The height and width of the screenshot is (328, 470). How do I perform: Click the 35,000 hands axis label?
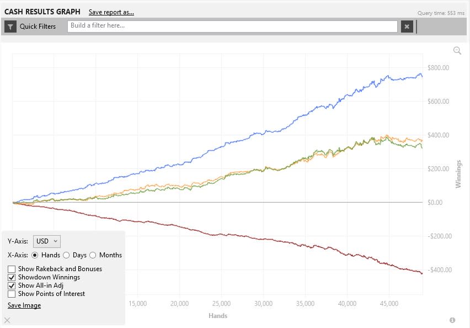305,303
